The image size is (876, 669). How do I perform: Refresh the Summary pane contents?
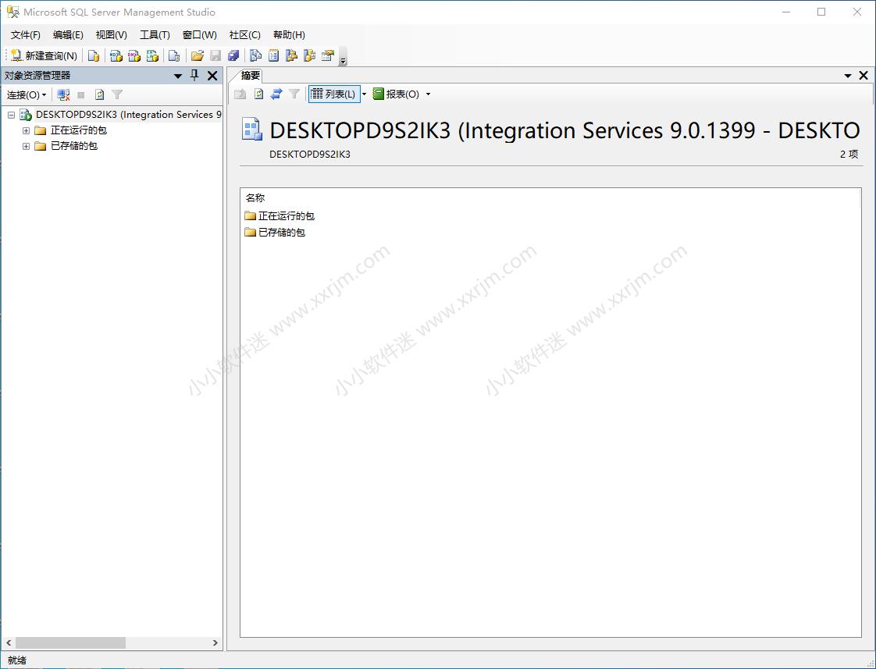tap(258, 94)
